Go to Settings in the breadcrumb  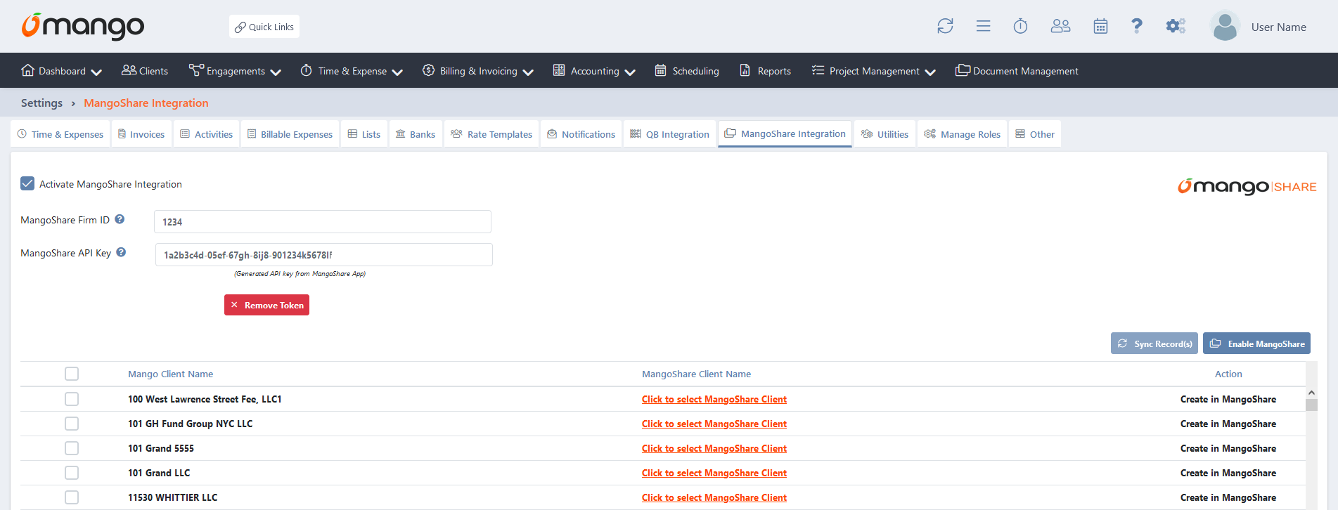(x=41, y=103)
